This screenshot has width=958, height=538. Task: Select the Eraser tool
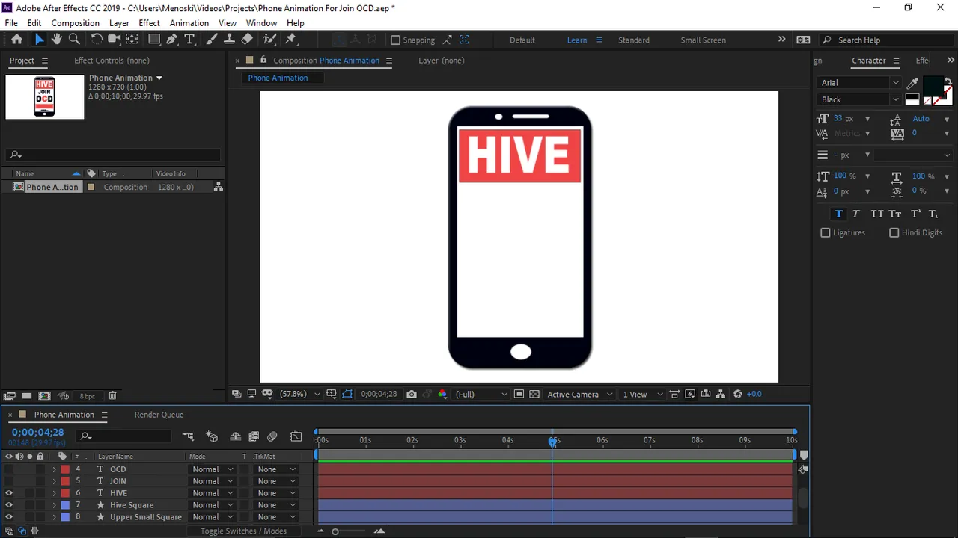(x=247, y=40)
